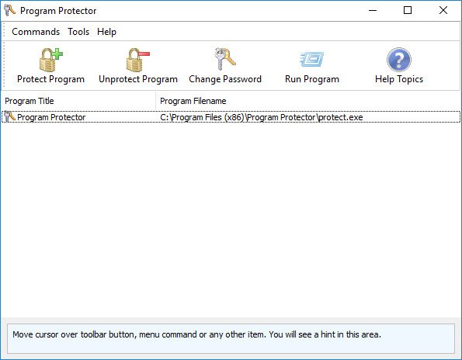Open the Commands menu

(36, 32)
